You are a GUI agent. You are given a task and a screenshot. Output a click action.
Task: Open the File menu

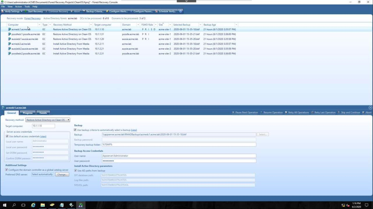[x=3, y=6]
